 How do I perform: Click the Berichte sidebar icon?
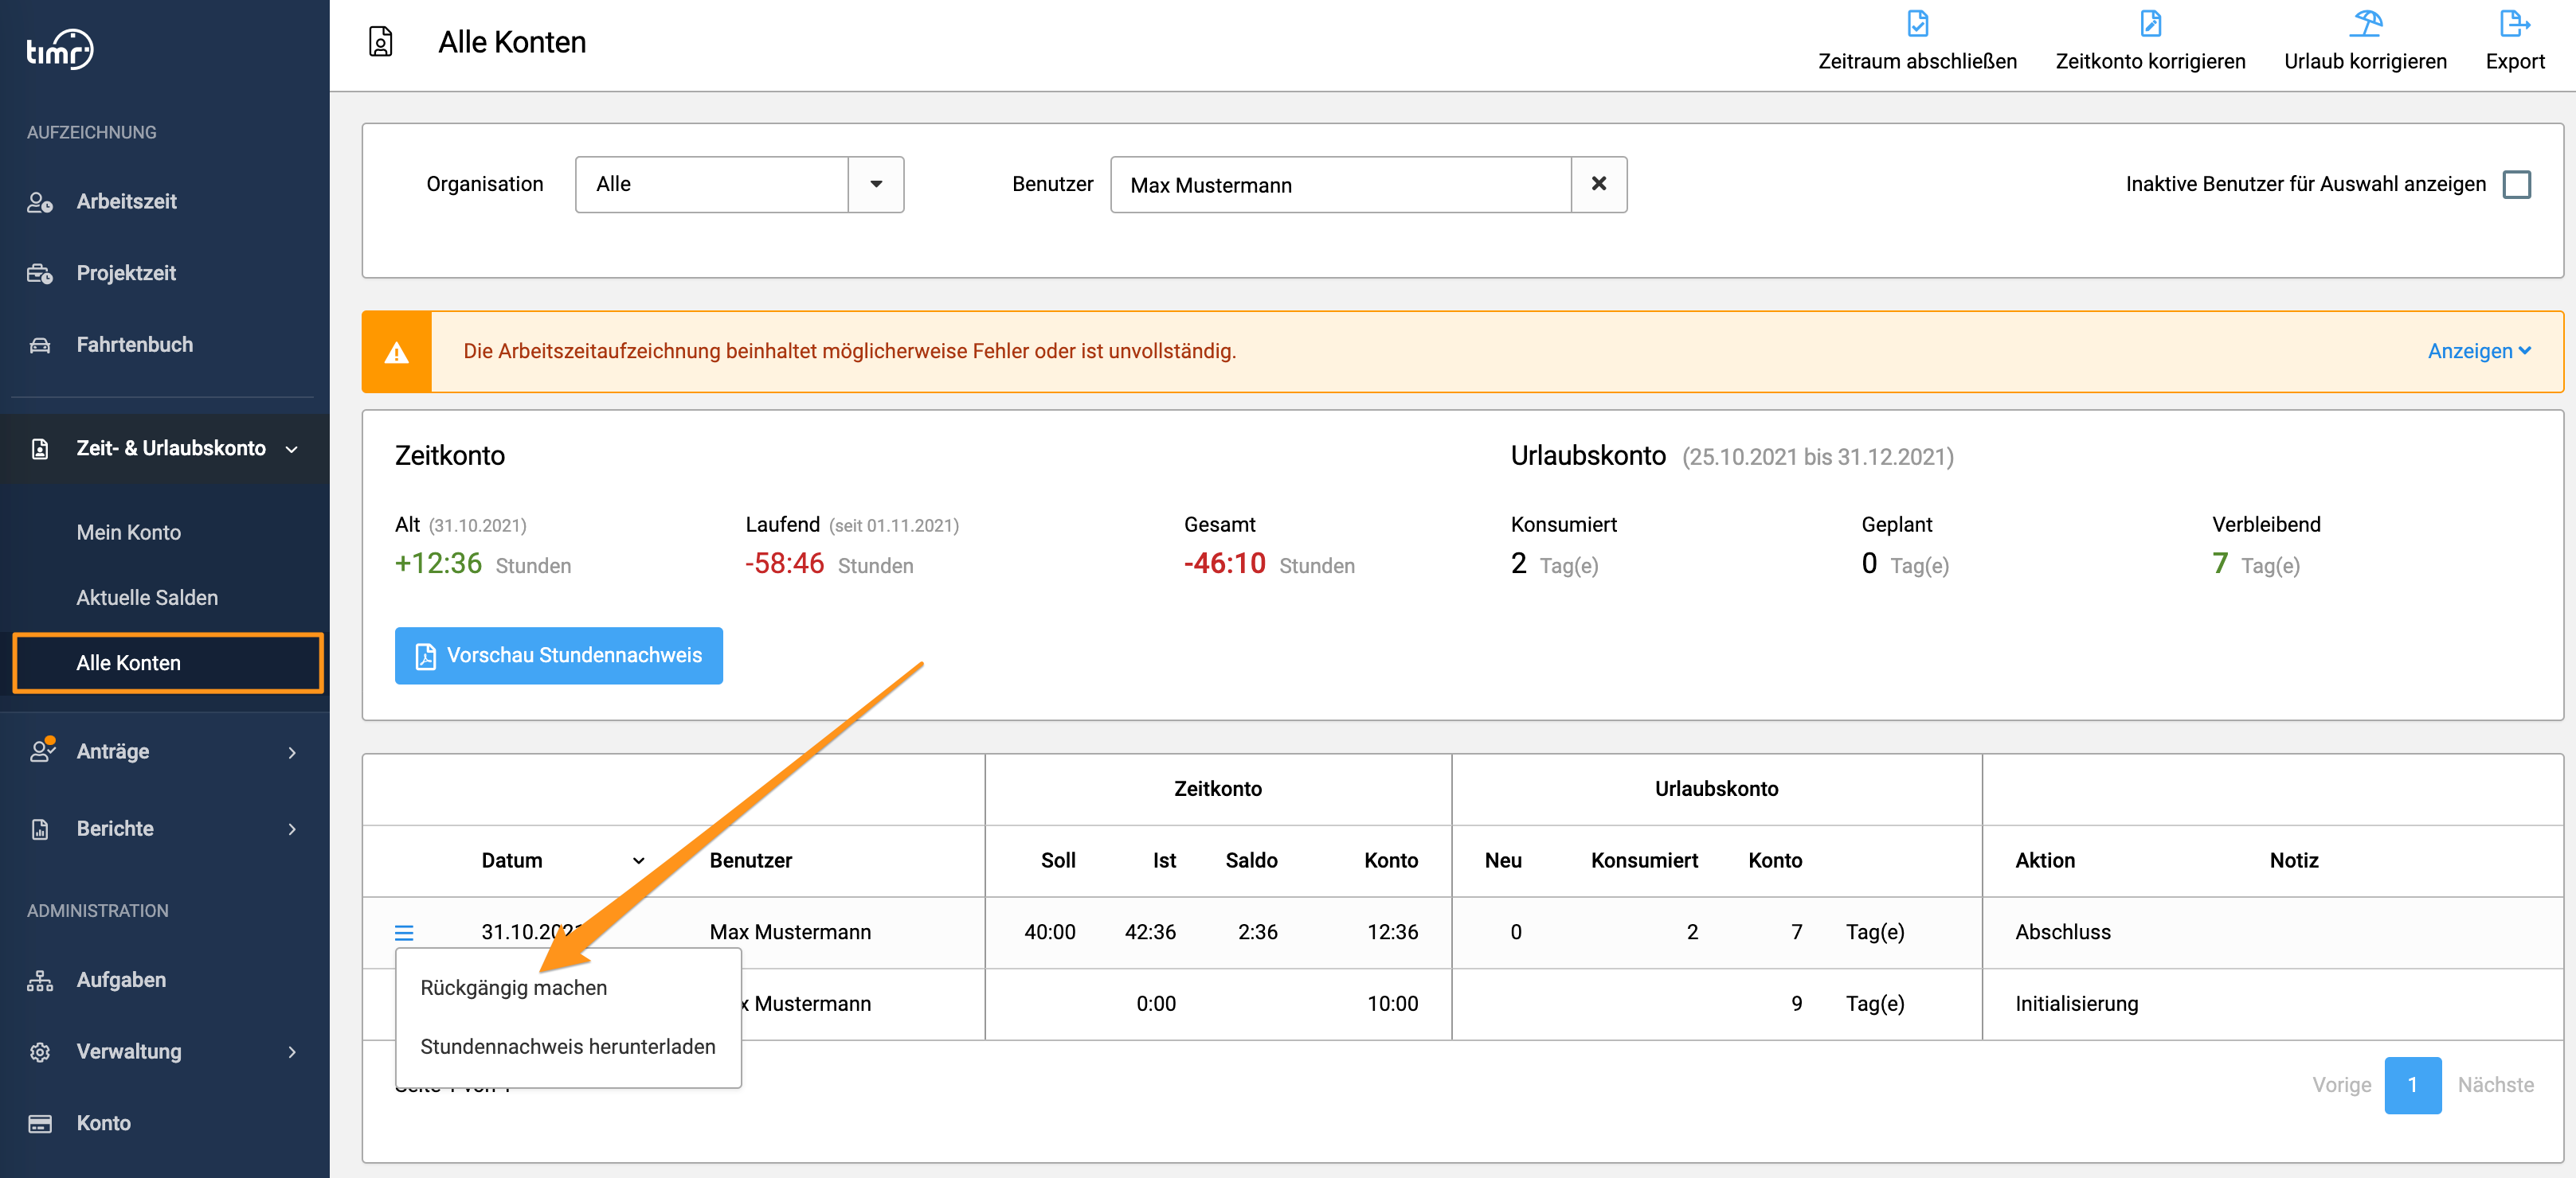click(x=40, y=829)
